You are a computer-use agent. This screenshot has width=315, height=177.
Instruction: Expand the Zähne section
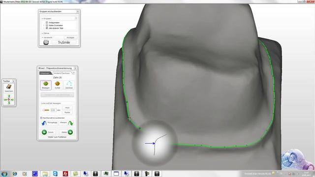click(x=42, y=33)
